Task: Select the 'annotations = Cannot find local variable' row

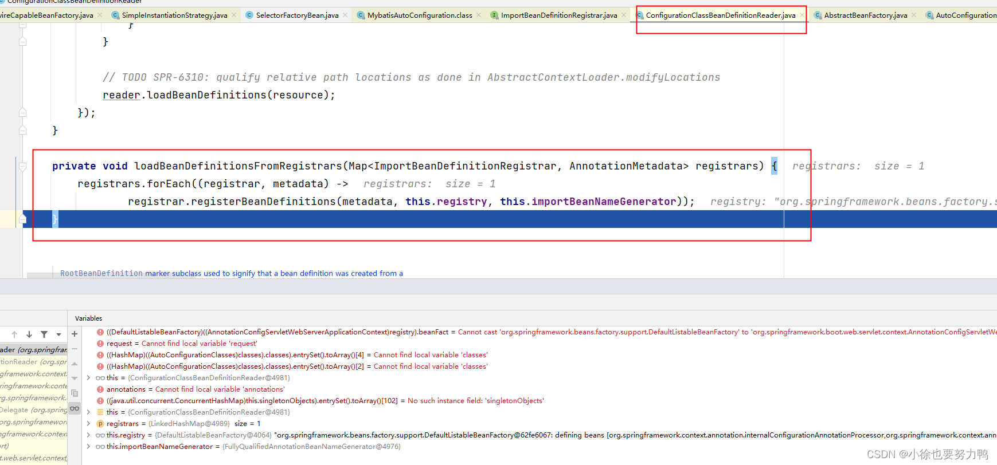Action: coord(539,389)
